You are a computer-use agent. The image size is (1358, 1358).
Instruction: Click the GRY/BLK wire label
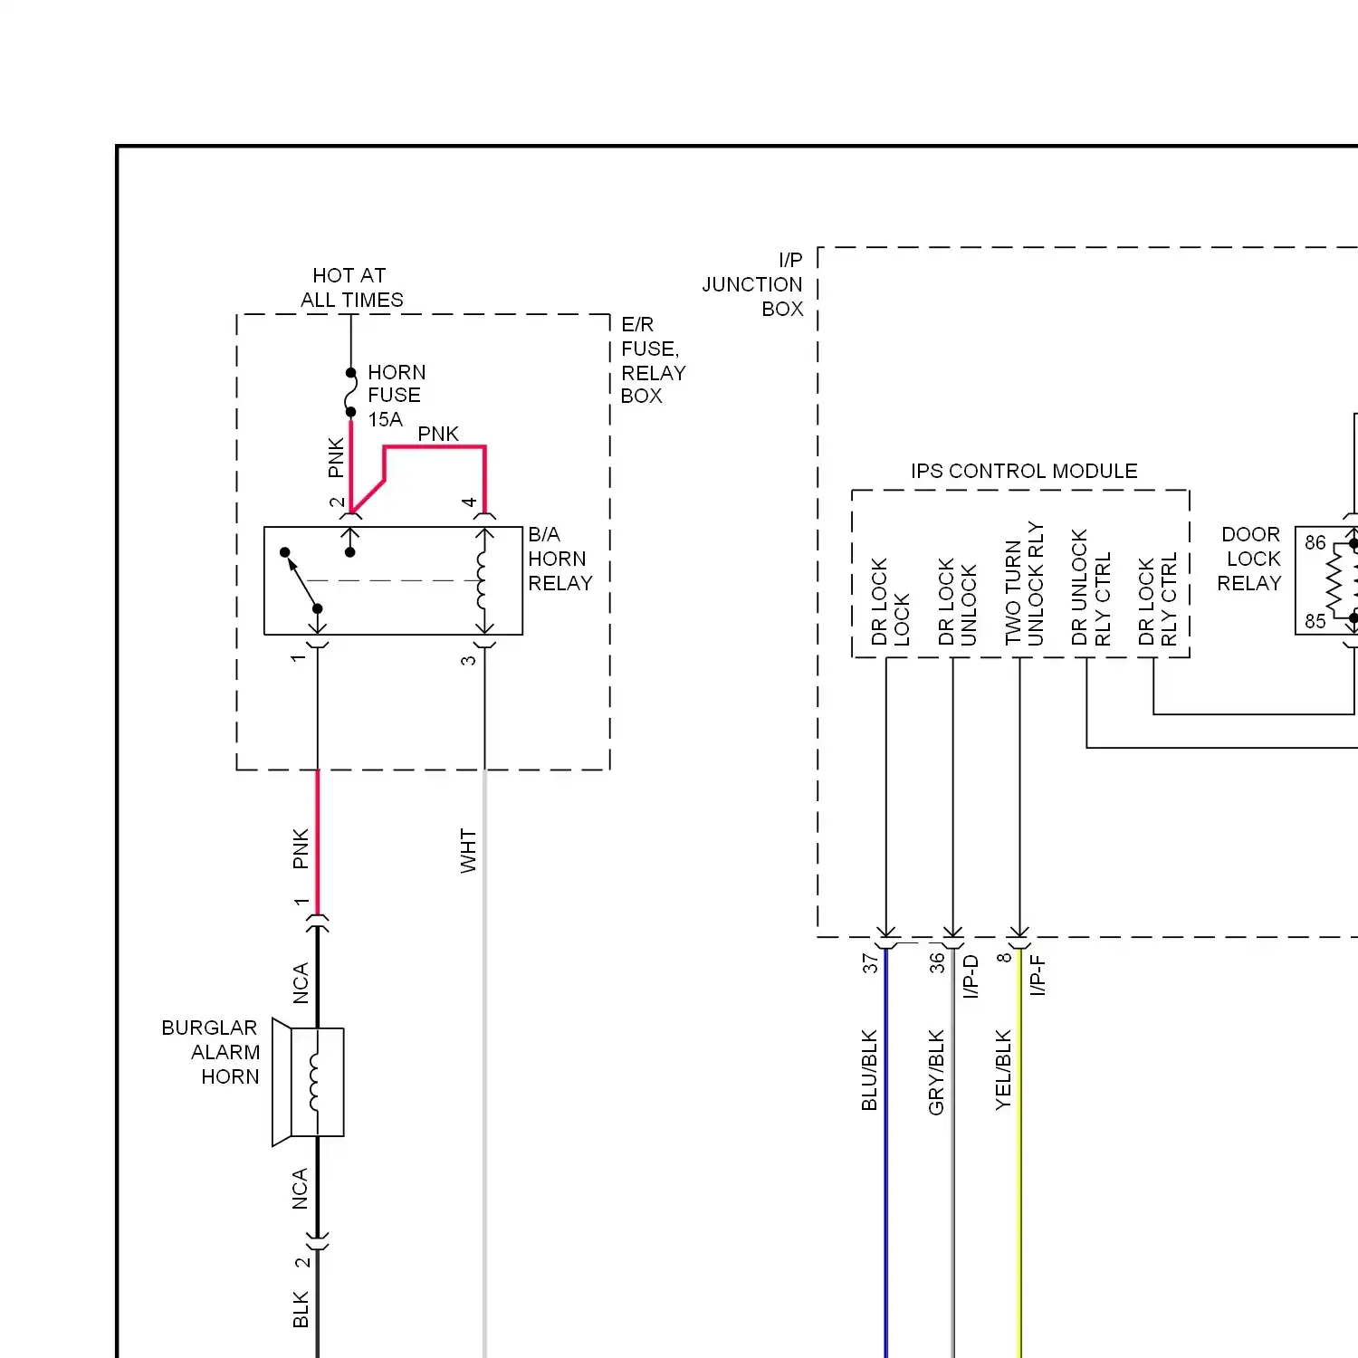coord(936,1072)
